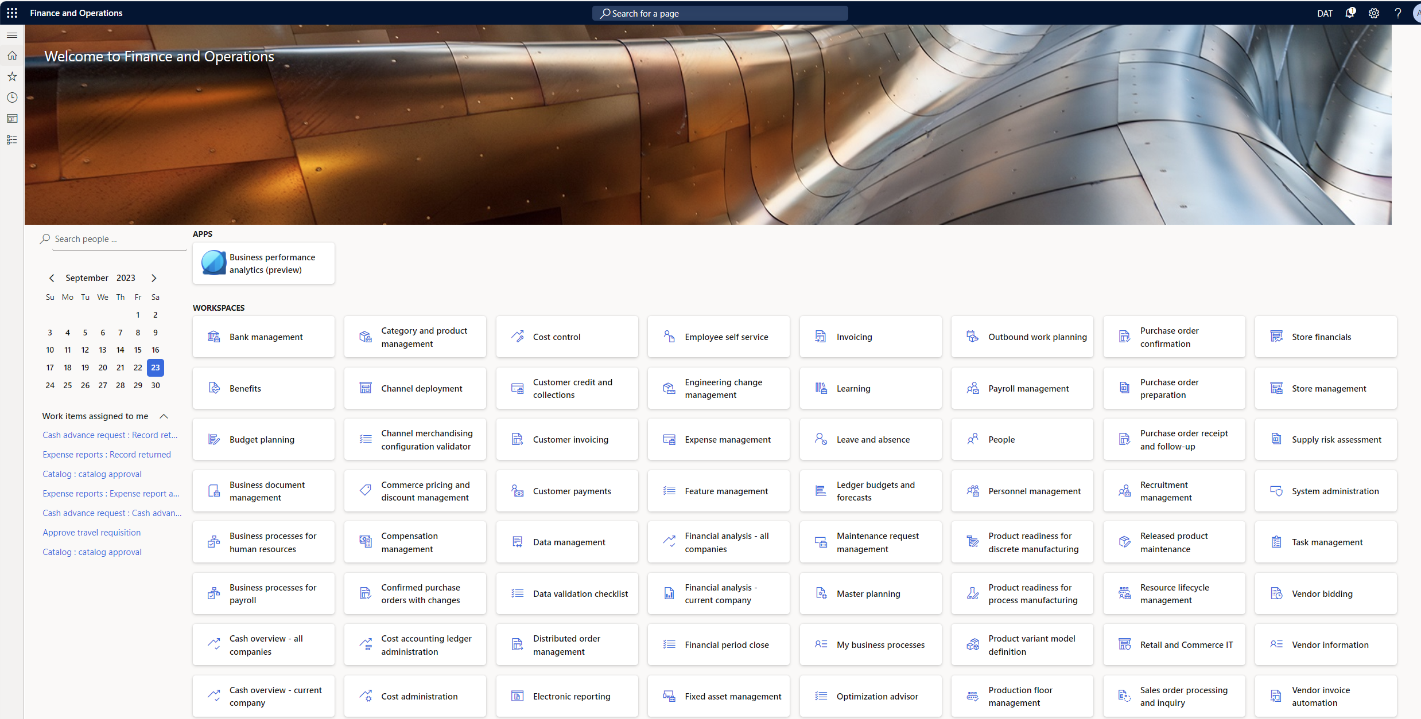This screenshot has height=719, width=1421.
Task: Open the Bank management workspace
Action: click(263, 337)
